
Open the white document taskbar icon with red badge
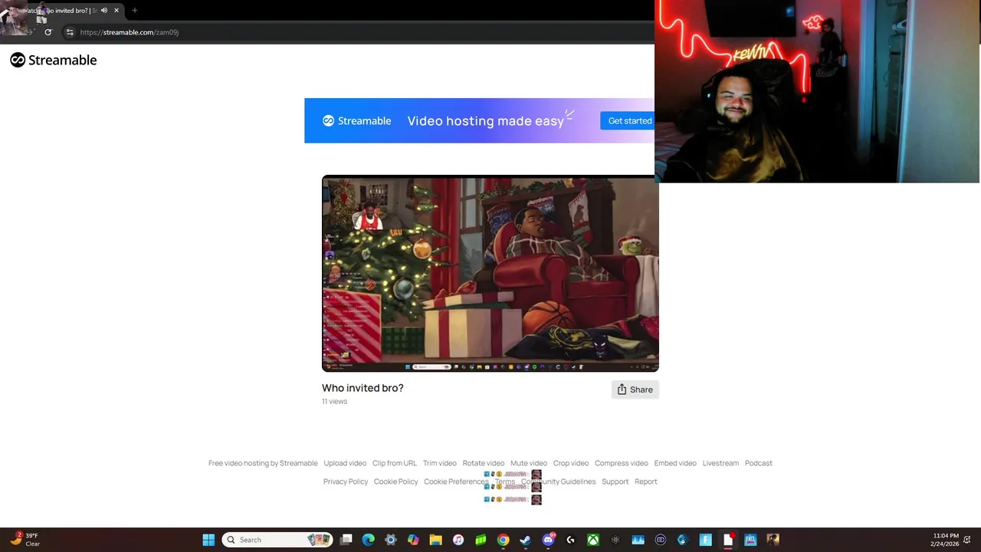pyautogui.click(x=728, y=540)
